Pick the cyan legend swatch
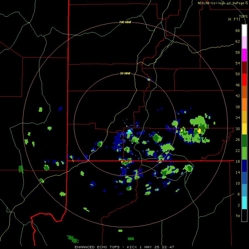The width and height of the screenshot is (249, 249). click(x=244, y=203)
